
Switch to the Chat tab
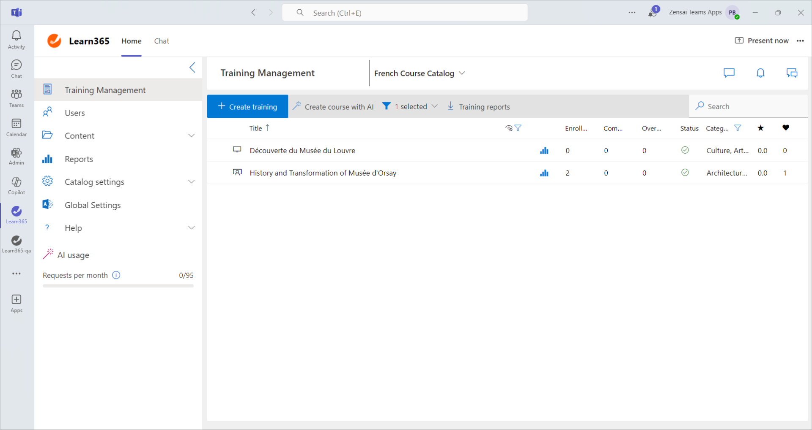(162, 41)
